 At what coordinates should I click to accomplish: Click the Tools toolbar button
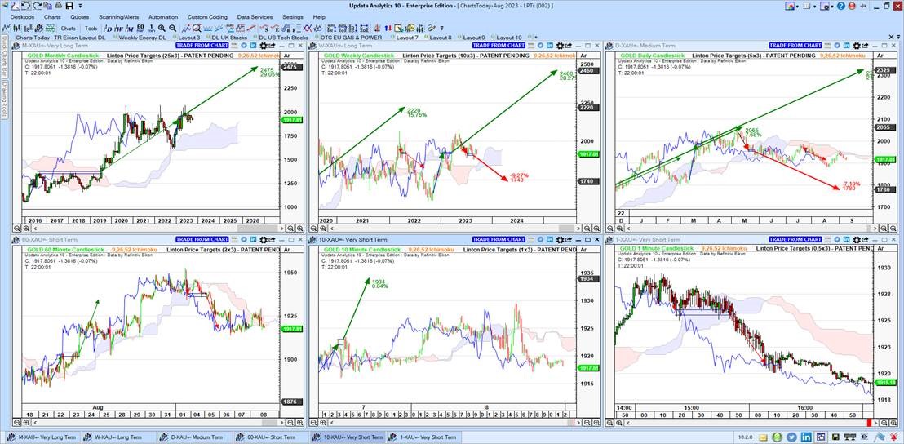point(91,29)
